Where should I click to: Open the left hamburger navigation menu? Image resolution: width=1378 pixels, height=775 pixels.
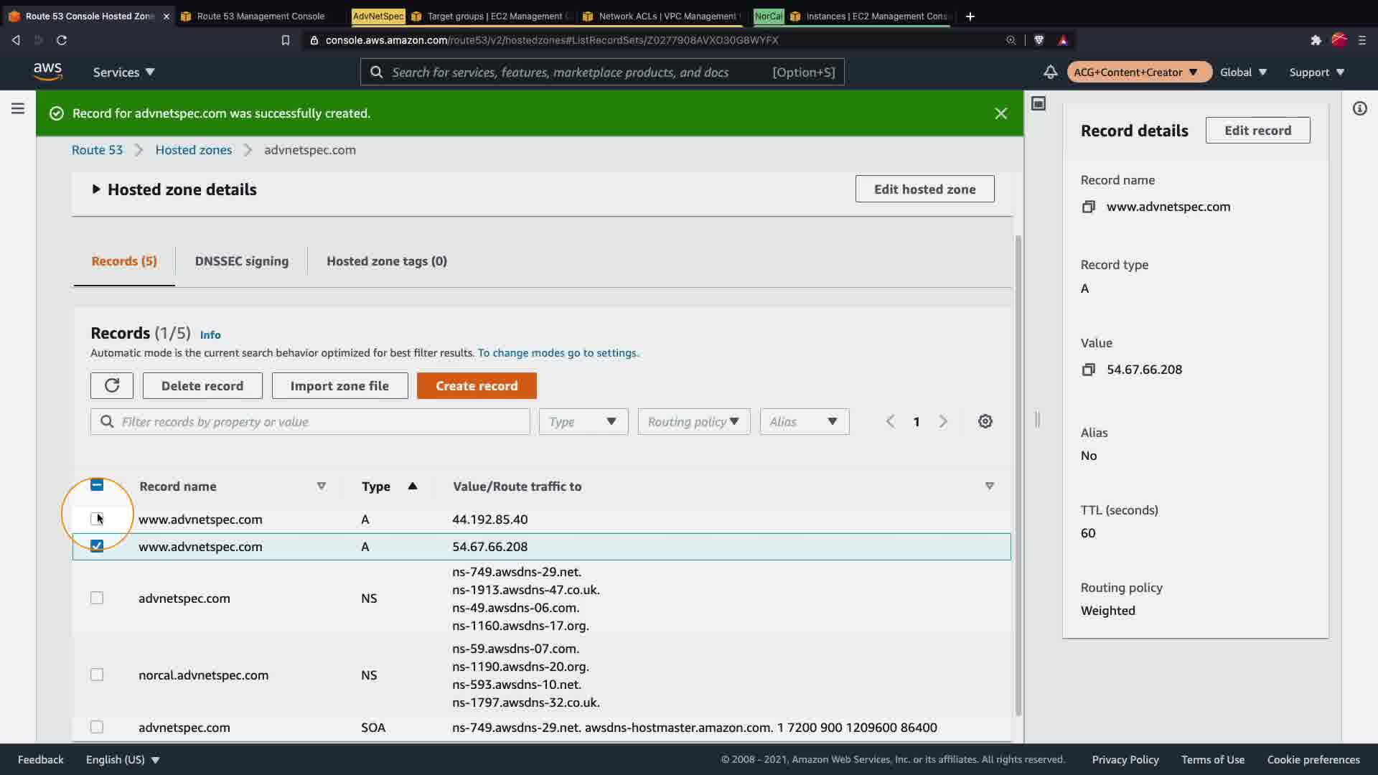tap(18, 108)
